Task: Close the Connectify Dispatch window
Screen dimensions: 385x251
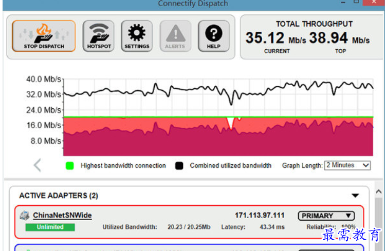Action: click(x=374, y=2)
